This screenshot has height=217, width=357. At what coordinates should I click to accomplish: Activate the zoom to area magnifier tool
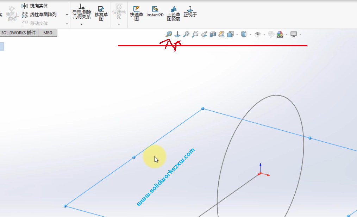pyautogui.click(x=195, y=34)
